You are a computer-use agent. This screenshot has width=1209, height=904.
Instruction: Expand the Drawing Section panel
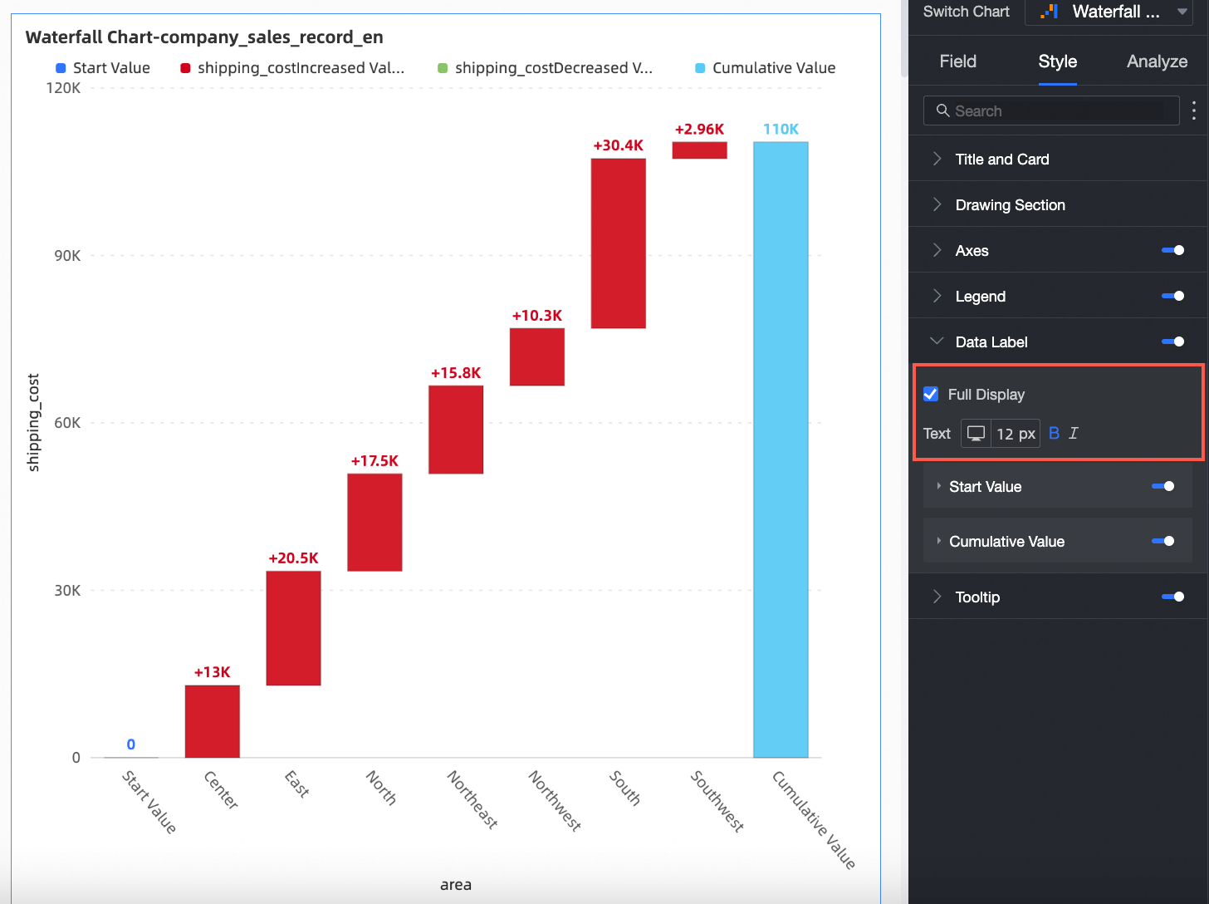(x=1058, y=204)
